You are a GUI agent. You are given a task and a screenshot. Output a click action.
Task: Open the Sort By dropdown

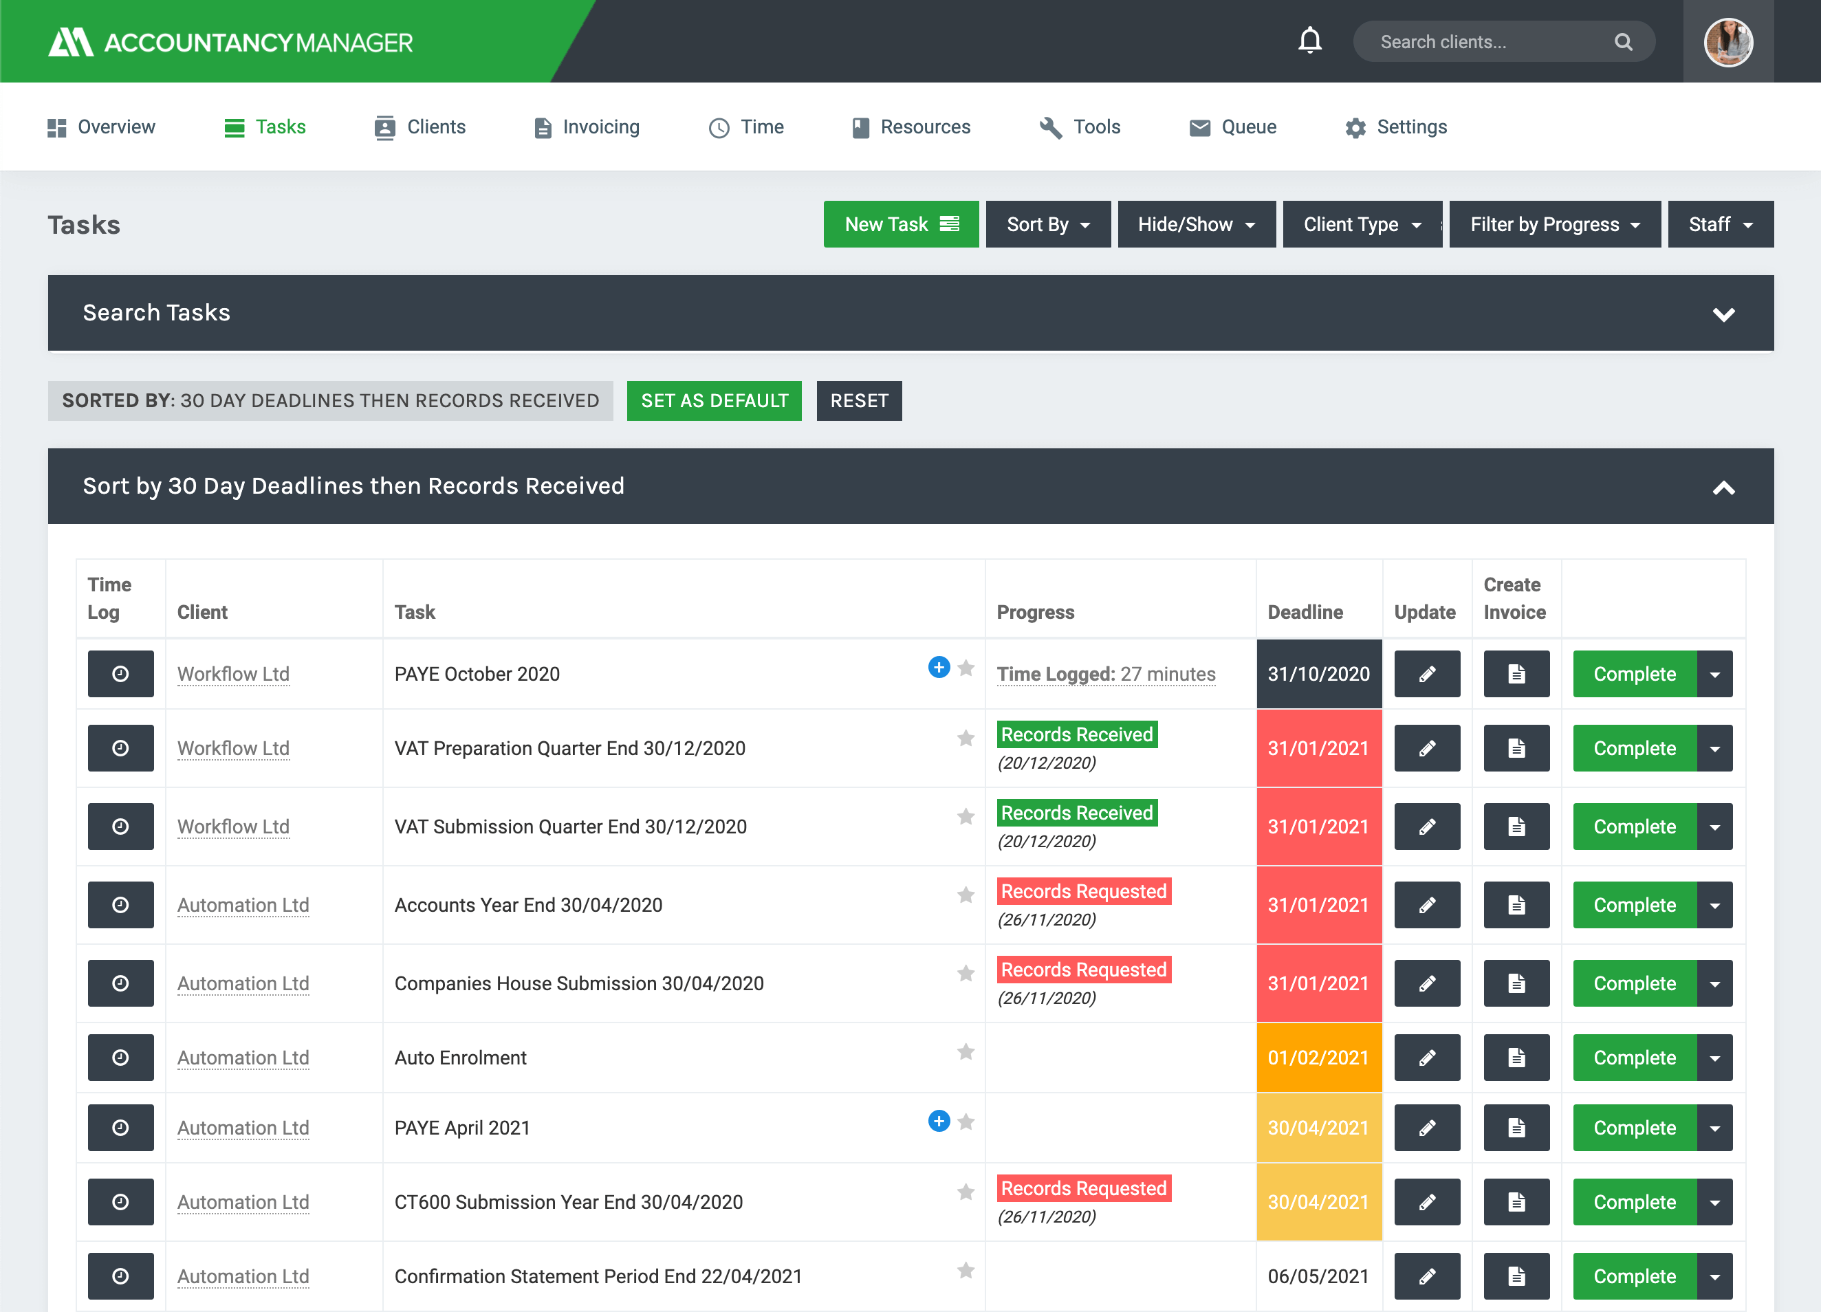[x=1048, y=224]
